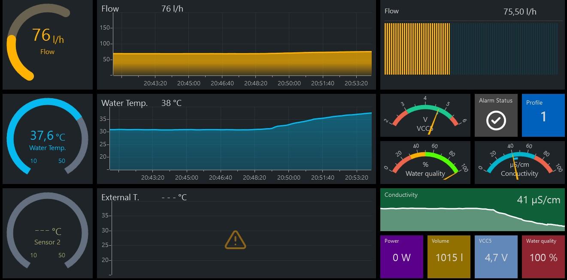Click the Water quality percent needle gauge
Screen dimensions: 567x280
(x=425, y=163)
